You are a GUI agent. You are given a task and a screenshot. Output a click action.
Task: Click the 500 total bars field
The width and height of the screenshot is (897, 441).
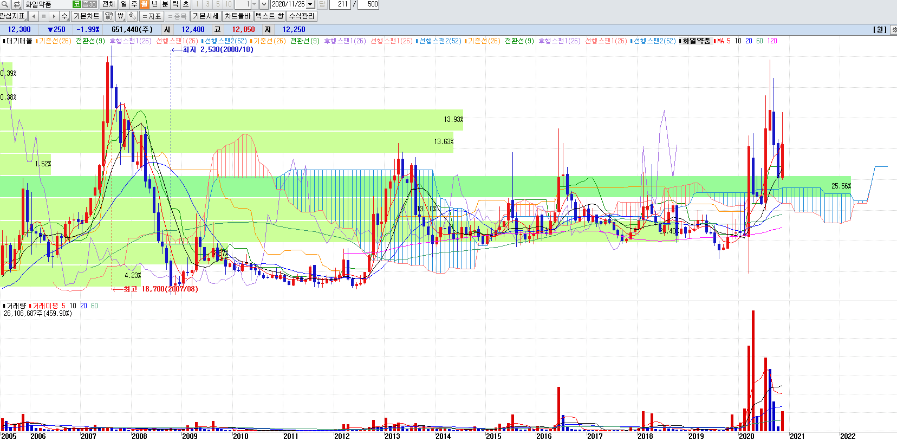coord(369,4)
